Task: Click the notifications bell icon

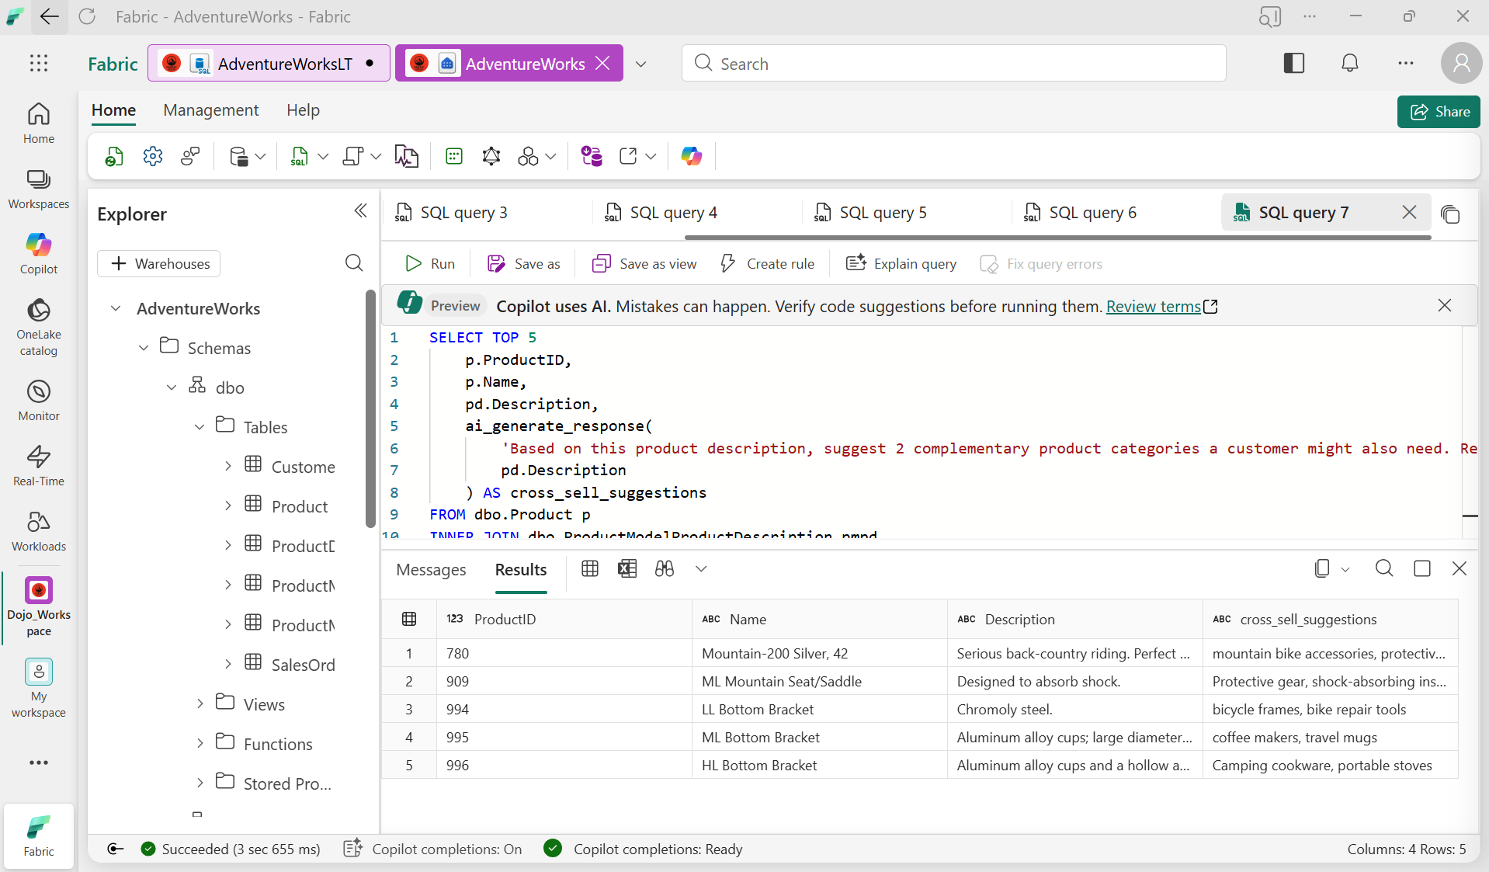Action: (x=1350, y=64)
